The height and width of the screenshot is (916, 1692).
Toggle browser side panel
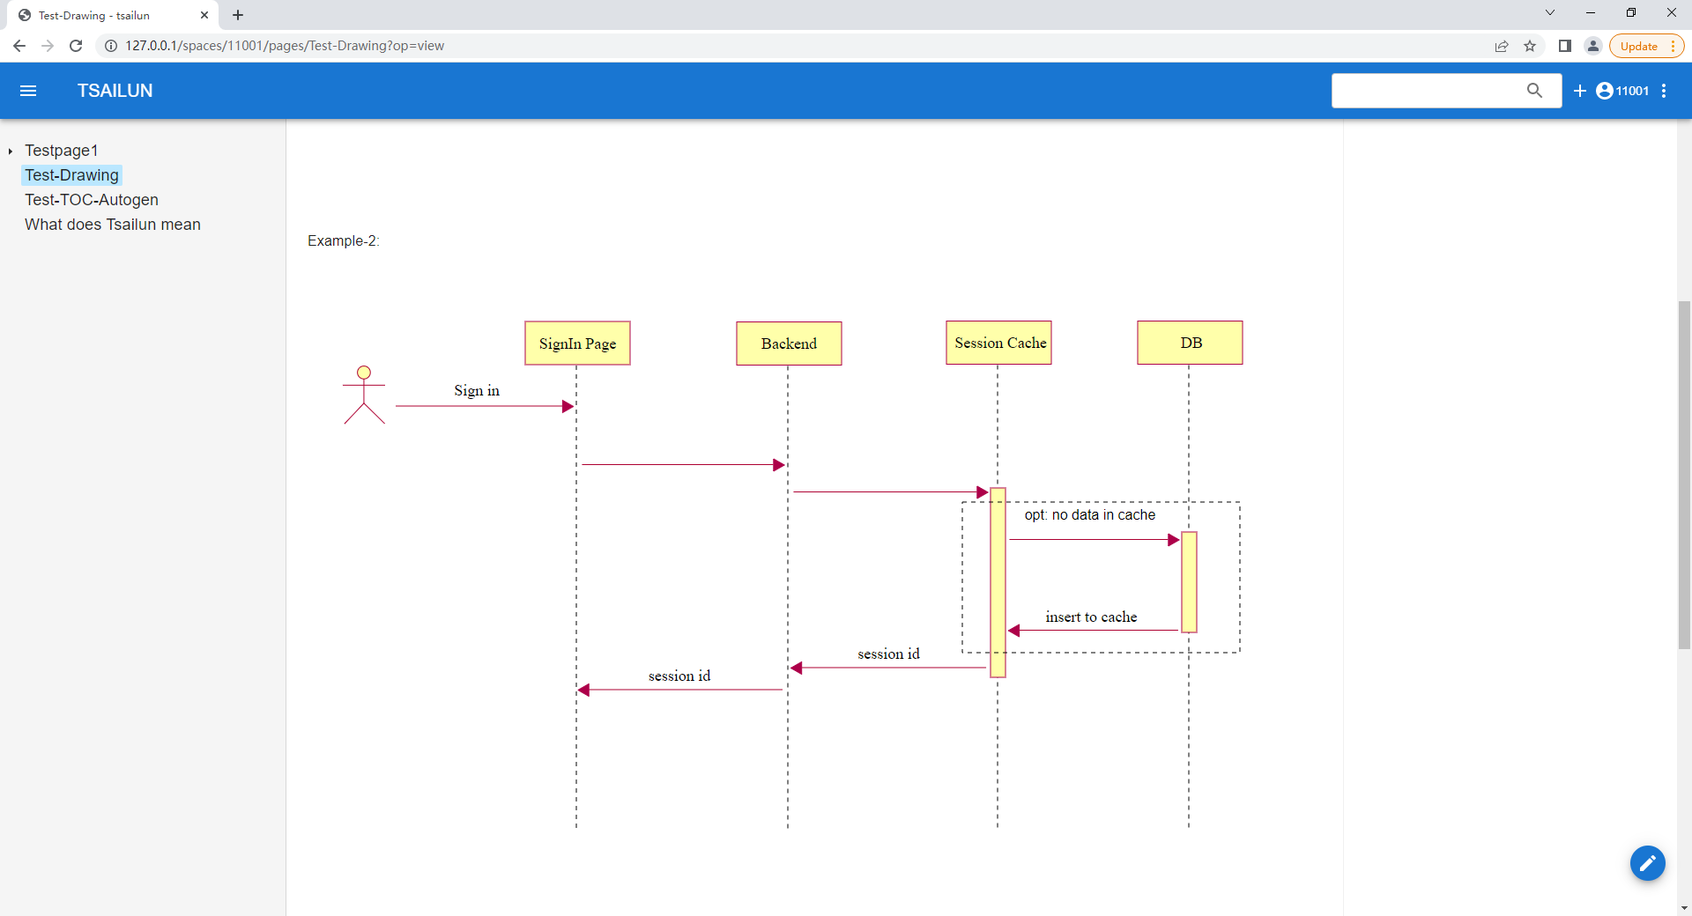[1565, 46]
